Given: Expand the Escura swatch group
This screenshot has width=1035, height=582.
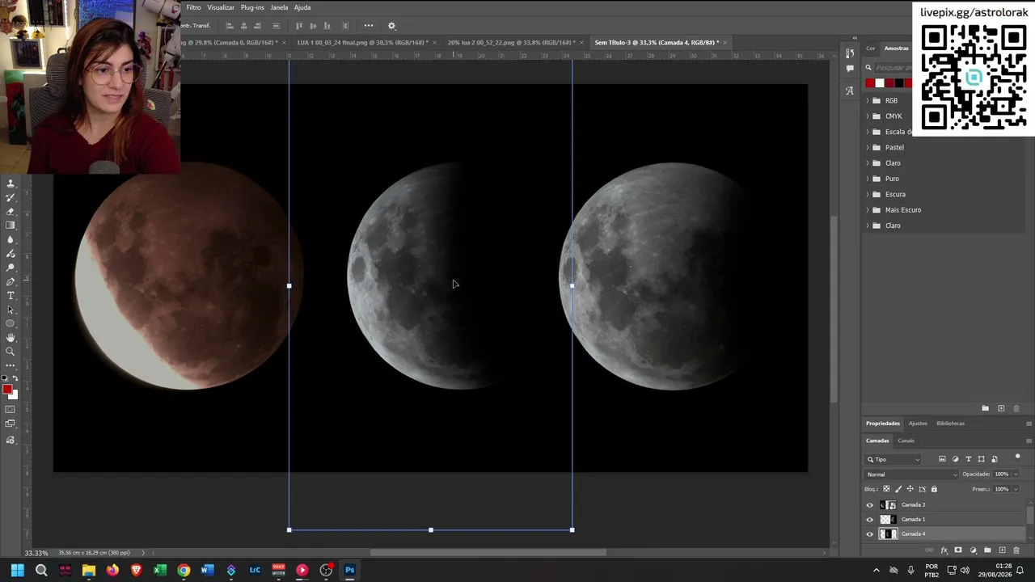Looking at the screenshot, I should [868, 194].
